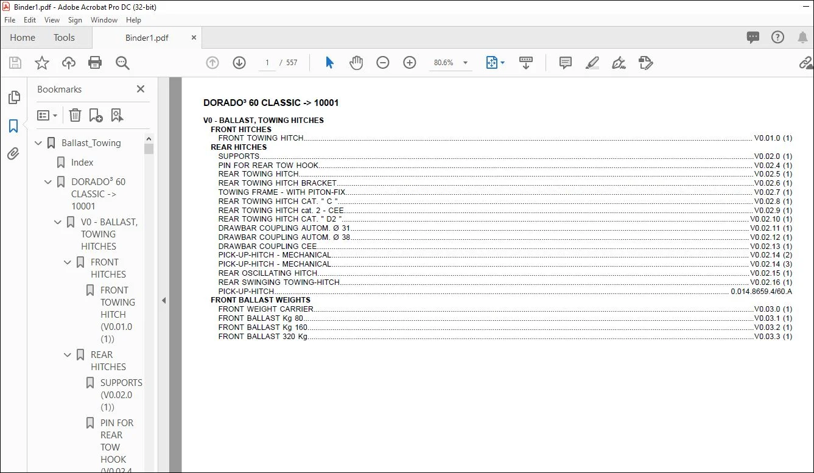Open the PIN FOR REAR TOW HOOK bookmark
Image resolution: width=814 pixels, height=473 pixels.
117,447
